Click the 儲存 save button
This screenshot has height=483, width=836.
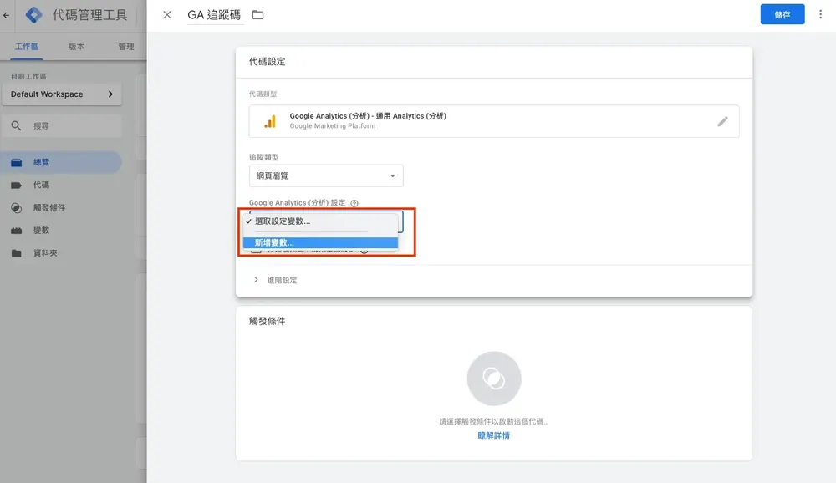[x=782, y=14]
